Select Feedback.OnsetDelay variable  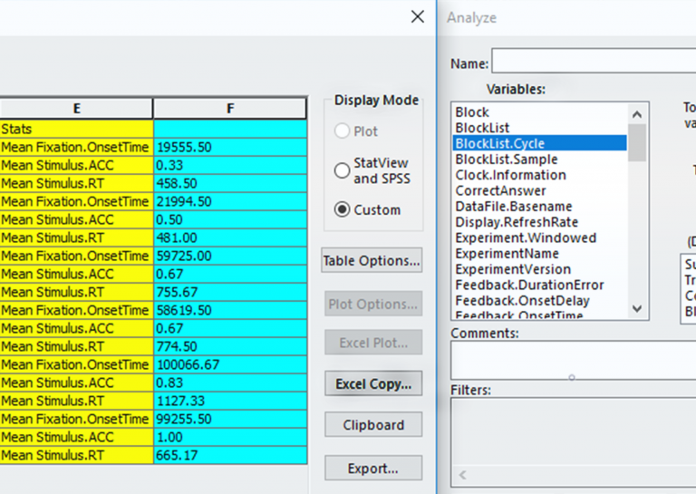[540, 301]
